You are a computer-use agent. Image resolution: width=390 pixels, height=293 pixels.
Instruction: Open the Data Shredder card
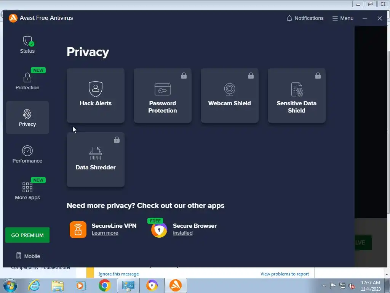tap(96, 159)
